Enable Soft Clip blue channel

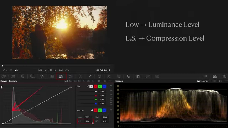click(x=104, y=111)
